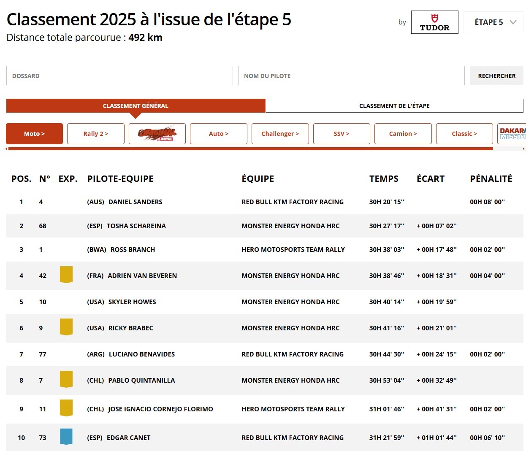The width and height of the screenshot is (526, 451).
Task: Select the Auto category
Action: pos(218,134)
